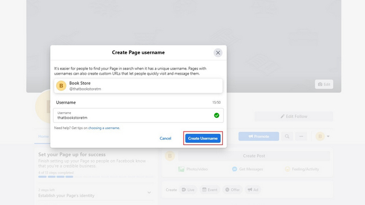Create an Ad

click(253, 190)
